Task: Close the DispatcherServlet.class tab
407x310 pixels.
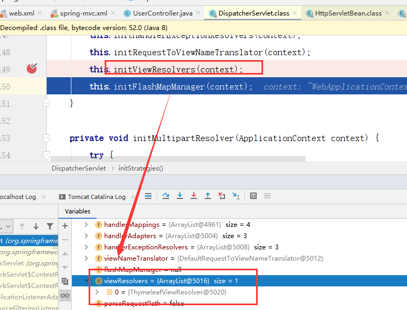Action: coord(295,13)
